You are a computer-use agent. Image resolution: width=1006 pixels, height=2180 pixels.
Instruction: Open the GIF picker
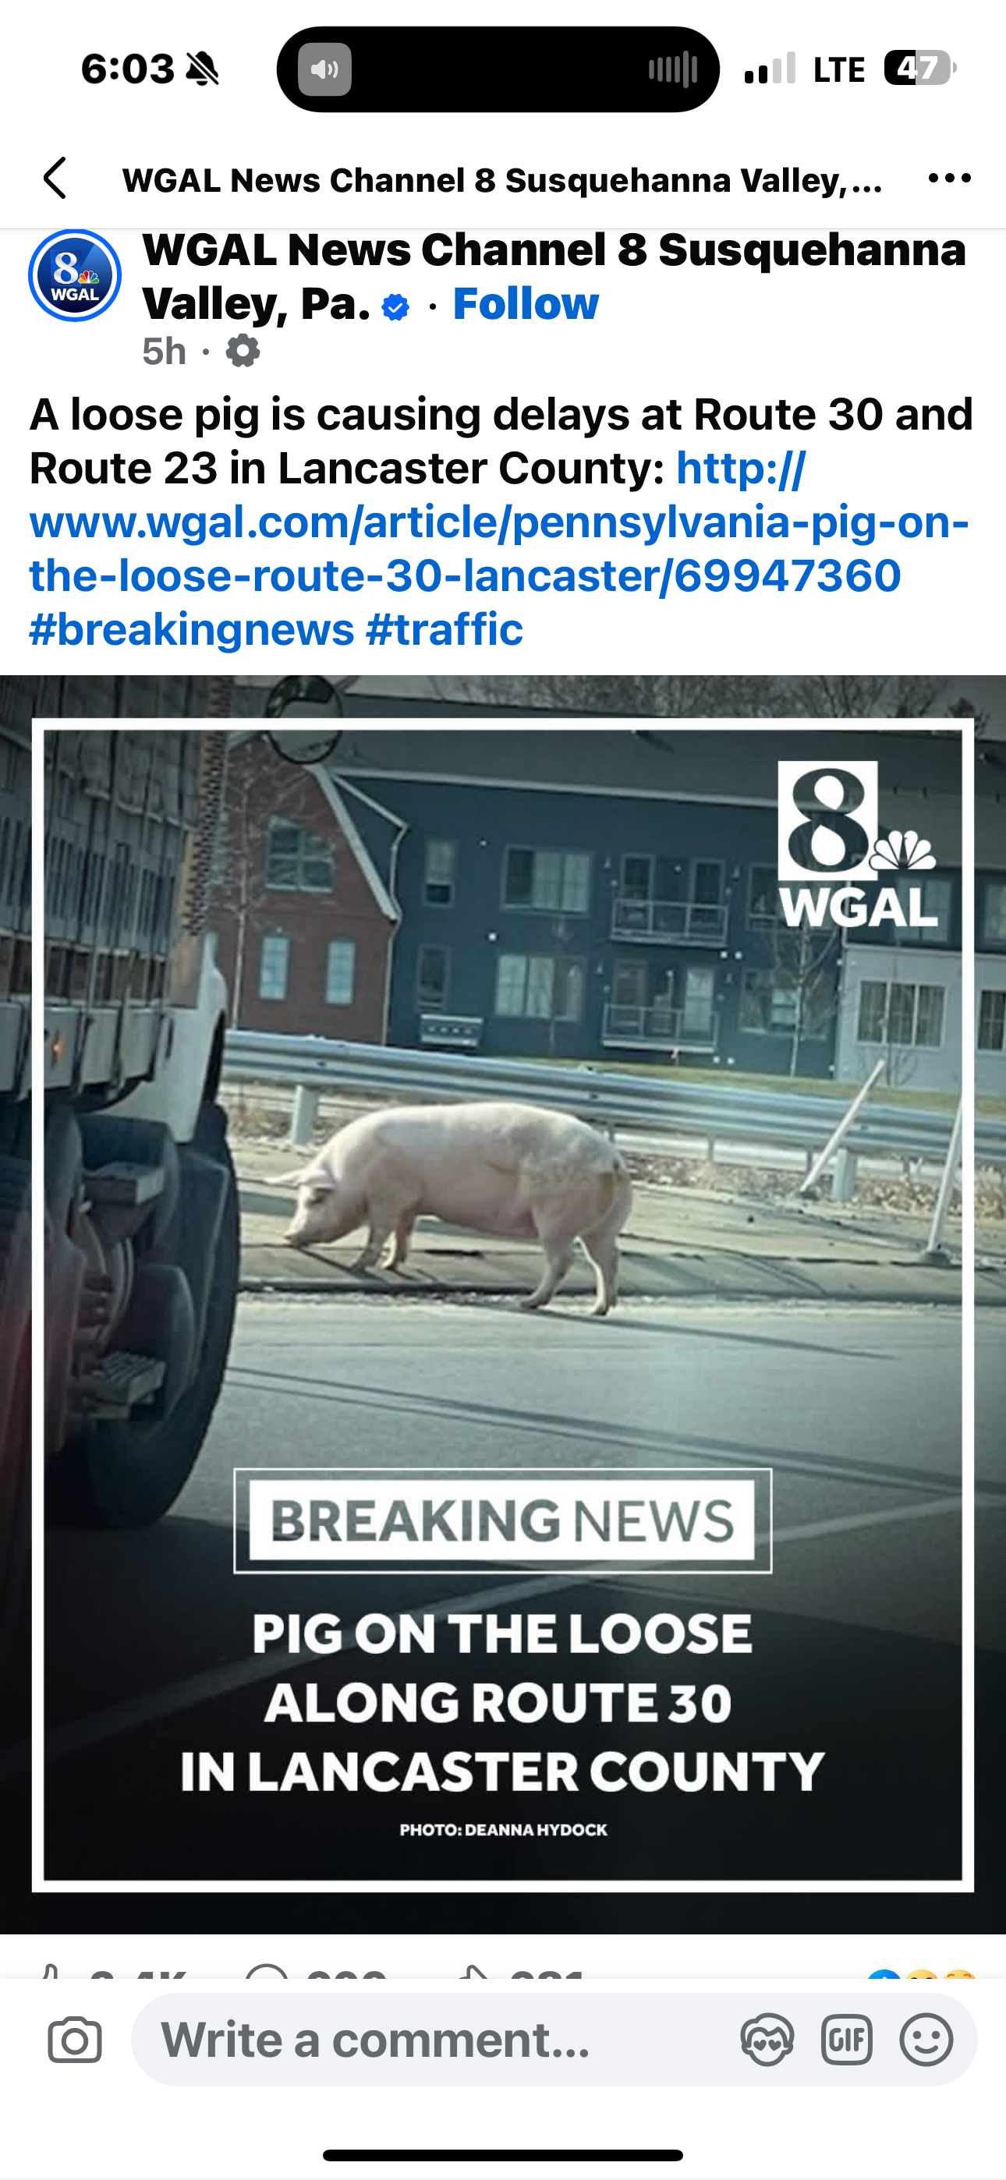pos(847,2040)
